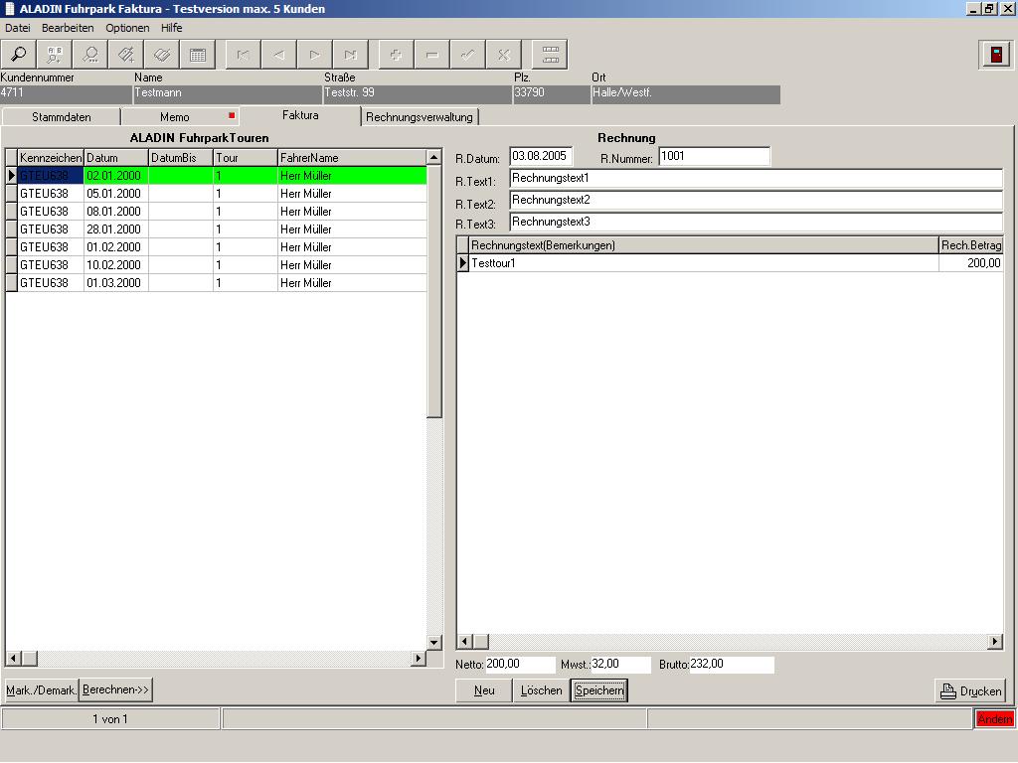Click the checkmark icon to confirm changes

(467, 55)
